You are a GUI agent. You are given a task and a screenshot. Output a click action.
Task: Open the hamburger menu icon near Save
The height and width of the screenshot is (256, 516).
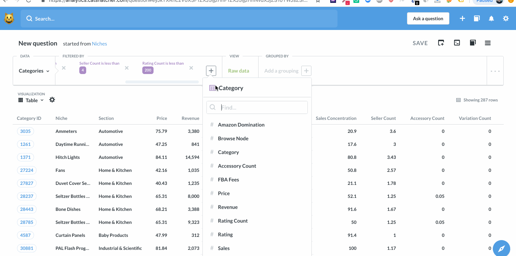tap(488, 43)
